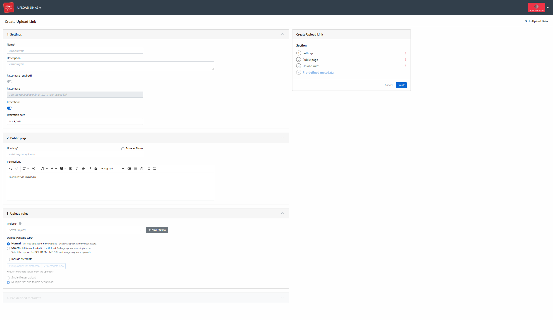Turn off the Expiration toggle
The image size is (553, 320).
click(x=9, y=108)
